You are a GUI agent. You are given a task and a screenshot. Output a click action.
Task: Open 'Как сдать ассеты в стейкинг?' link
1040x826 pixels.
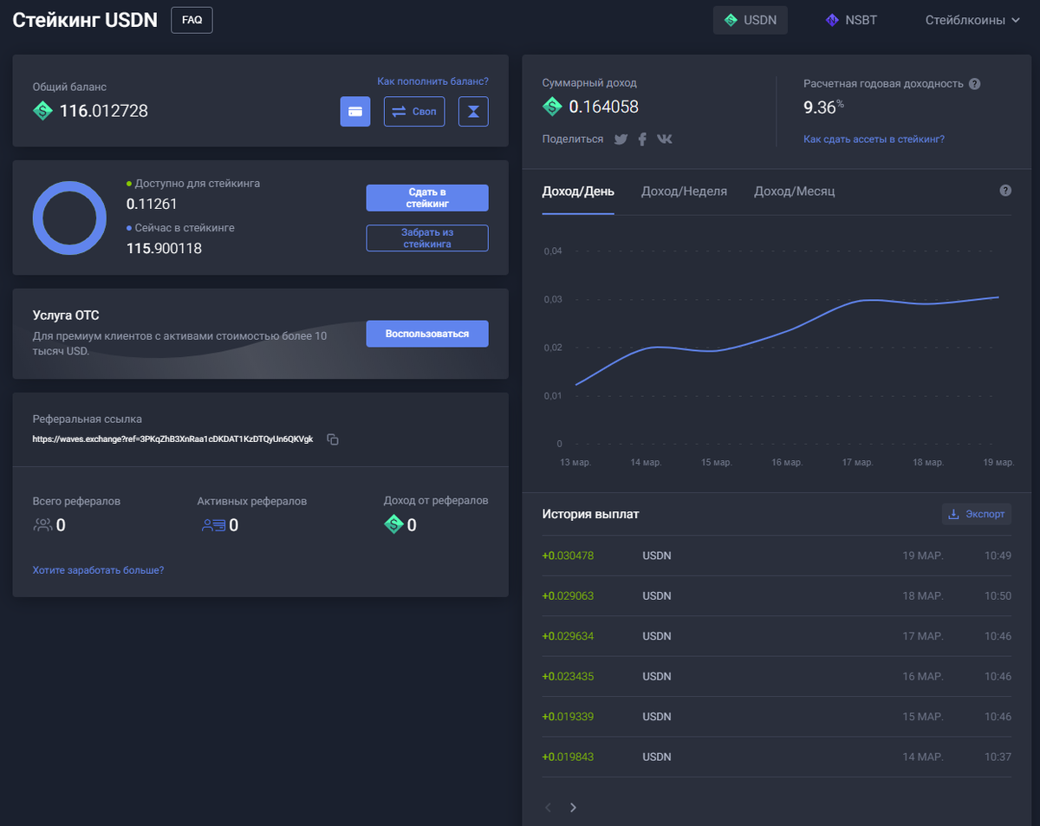click(x=874, y=139)
